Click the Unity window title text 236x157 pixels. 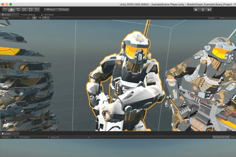pyautogui.click(x=178, y=4)
